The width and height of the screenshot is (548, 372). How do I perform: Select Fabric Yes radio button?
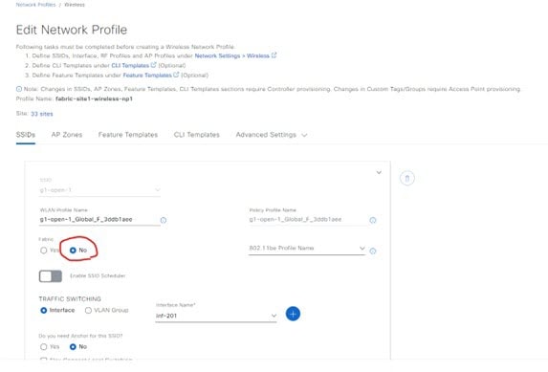point(44,251)
